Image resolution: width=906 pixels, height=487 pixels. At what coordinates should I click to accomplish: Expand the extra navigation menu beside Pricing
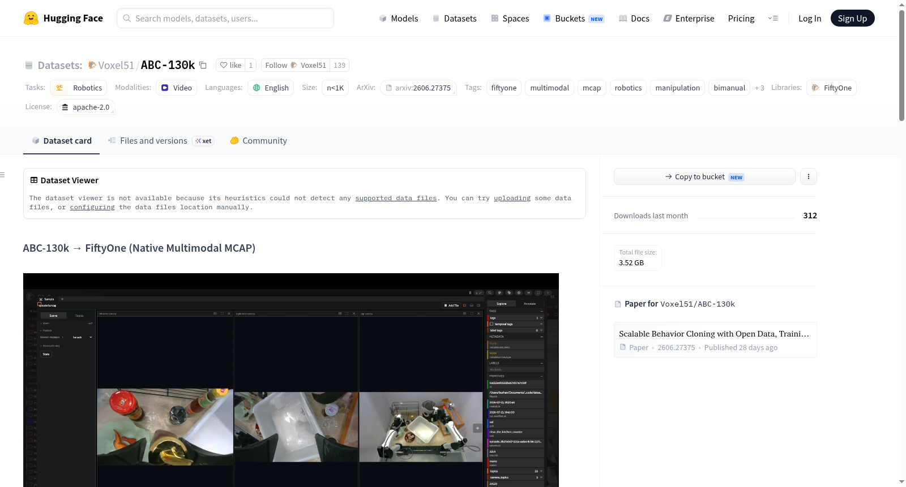click(x=773, y=19)
